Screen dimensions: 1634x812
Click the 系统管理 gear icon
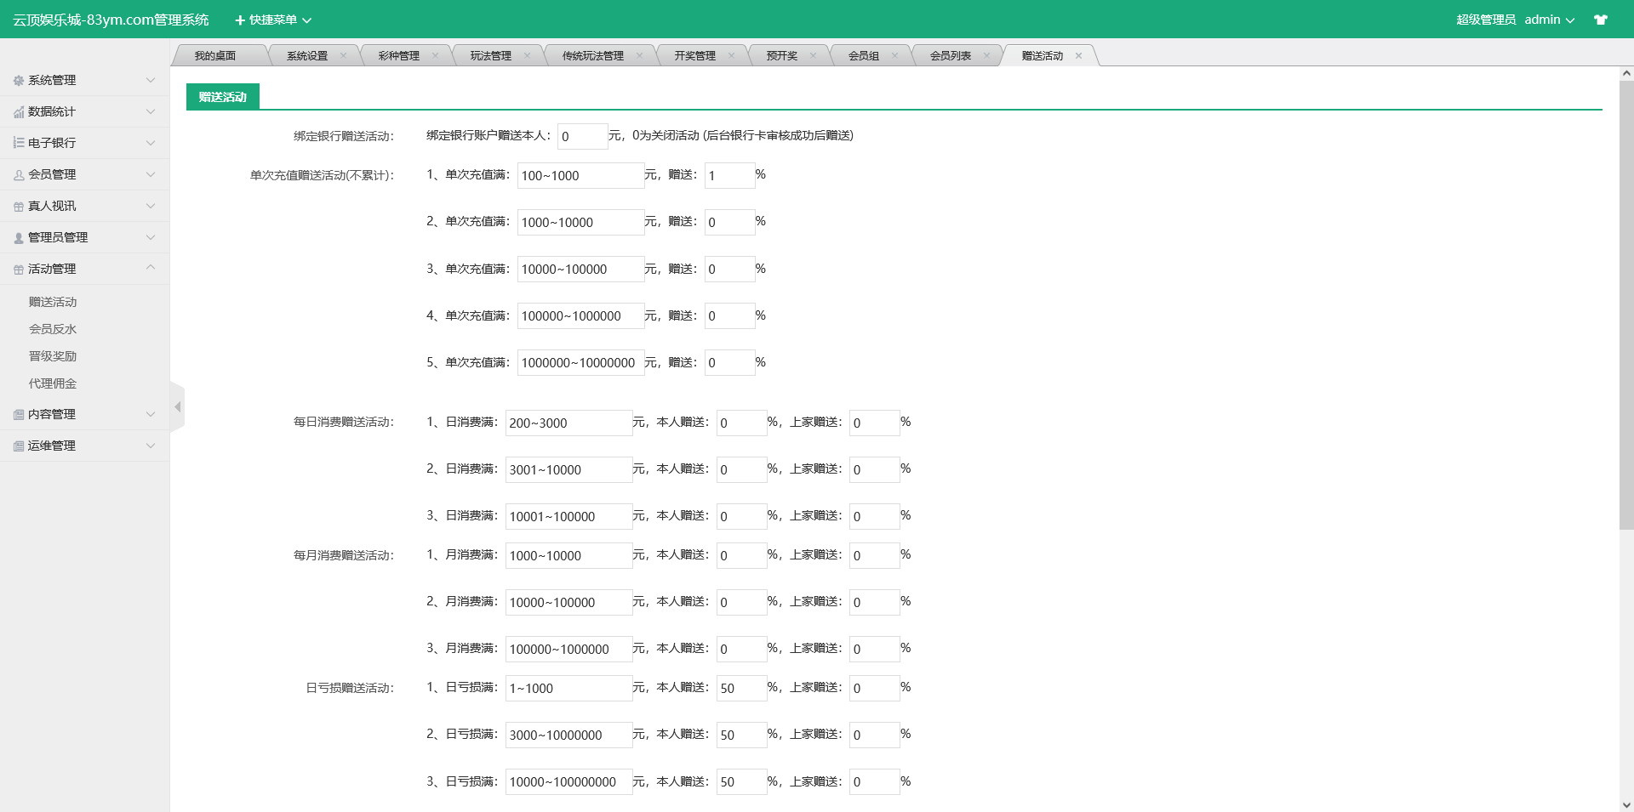[x=19, y=81]
